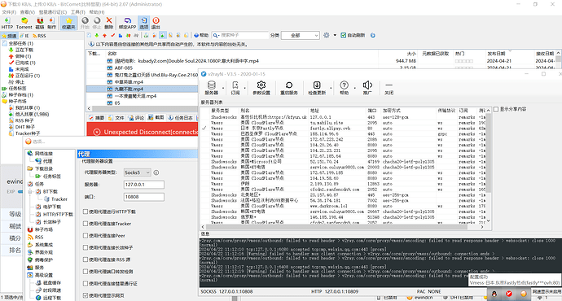562x301 pixels.
Task: Click the red X delete (删除) icon
Action: (109, 23)
